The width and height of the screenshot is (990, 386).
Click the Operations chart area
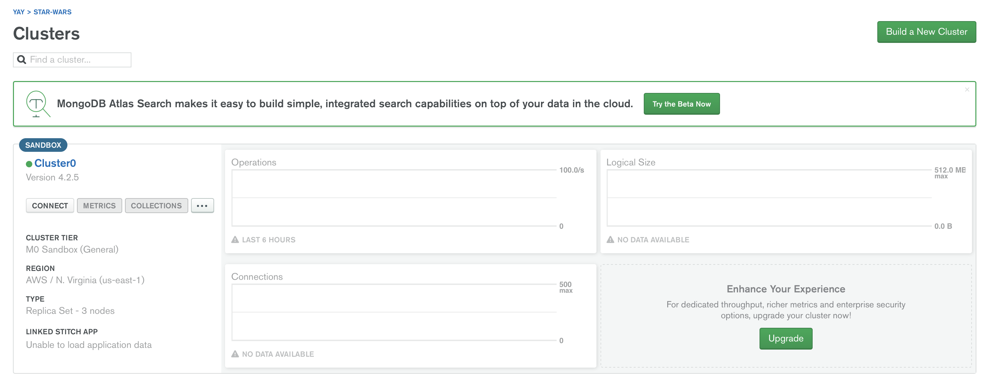[394, 198]
